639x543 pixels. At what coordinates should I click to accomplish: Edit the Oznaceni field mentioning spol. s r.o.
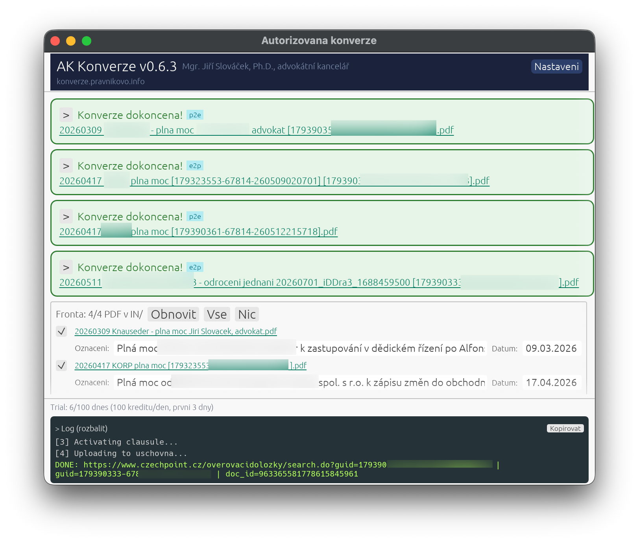point(300,382)
